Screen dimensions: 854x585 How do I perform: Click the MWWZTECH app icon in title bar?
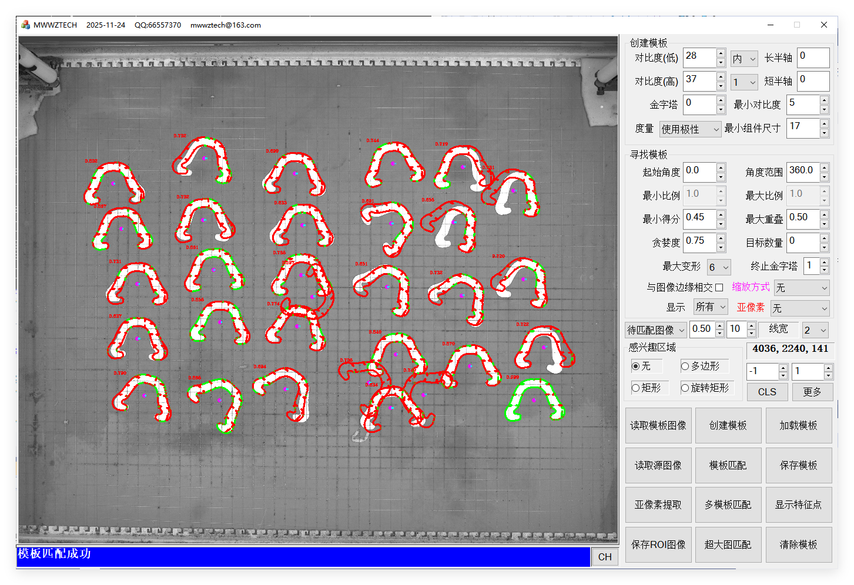click(25, 25)
